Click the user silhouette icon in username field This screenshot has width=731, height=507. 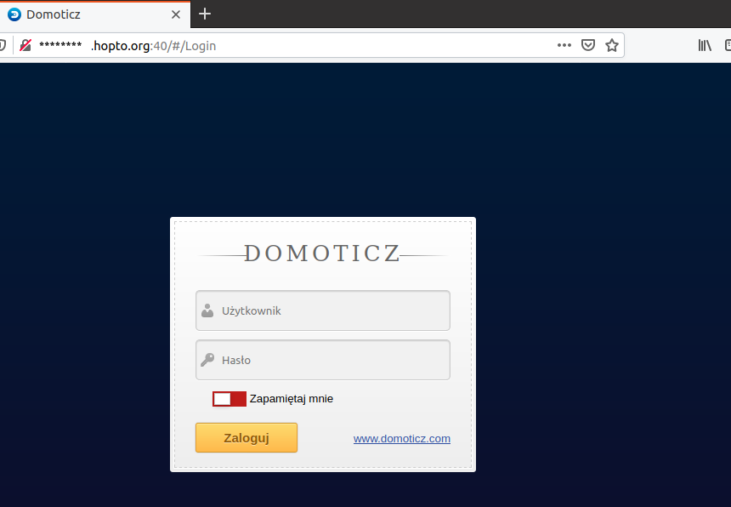207,310
